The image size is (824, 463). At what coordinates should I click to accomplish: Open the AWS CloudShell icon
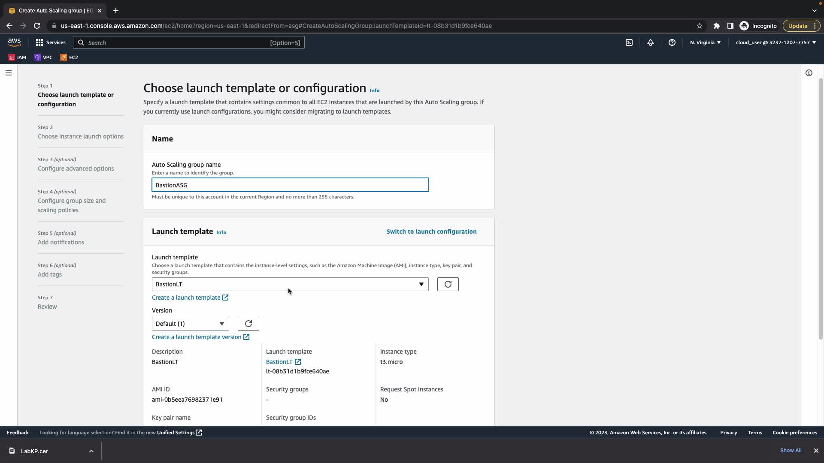[629, 42]
